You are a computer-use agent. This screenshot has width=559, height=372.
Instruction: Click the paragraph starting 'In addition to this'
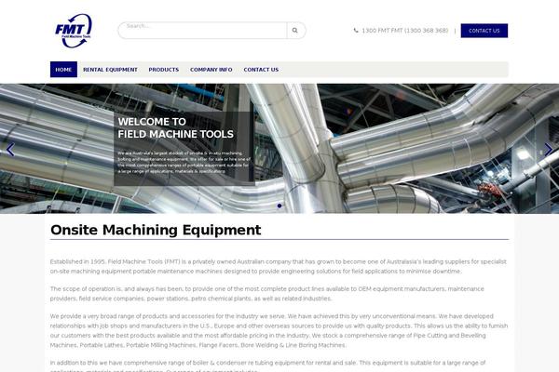tap(267, 365)
